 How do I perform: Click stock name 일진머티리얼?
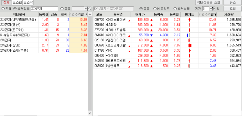pyautogui.click(x=116, y=40)
